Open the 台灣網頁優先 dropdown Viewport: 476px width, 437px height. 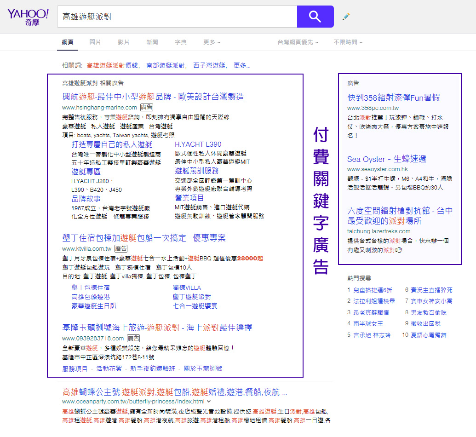point(298,42)
